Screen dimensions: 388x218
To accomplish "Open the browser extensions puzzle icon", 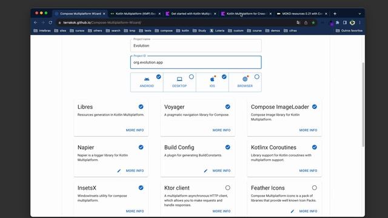I will pos(337,22).
